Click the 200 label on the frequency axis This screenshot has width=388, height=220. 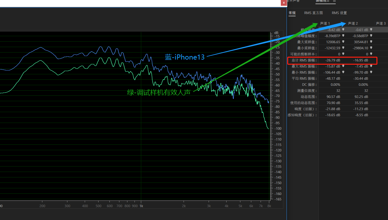coord(42,206)
